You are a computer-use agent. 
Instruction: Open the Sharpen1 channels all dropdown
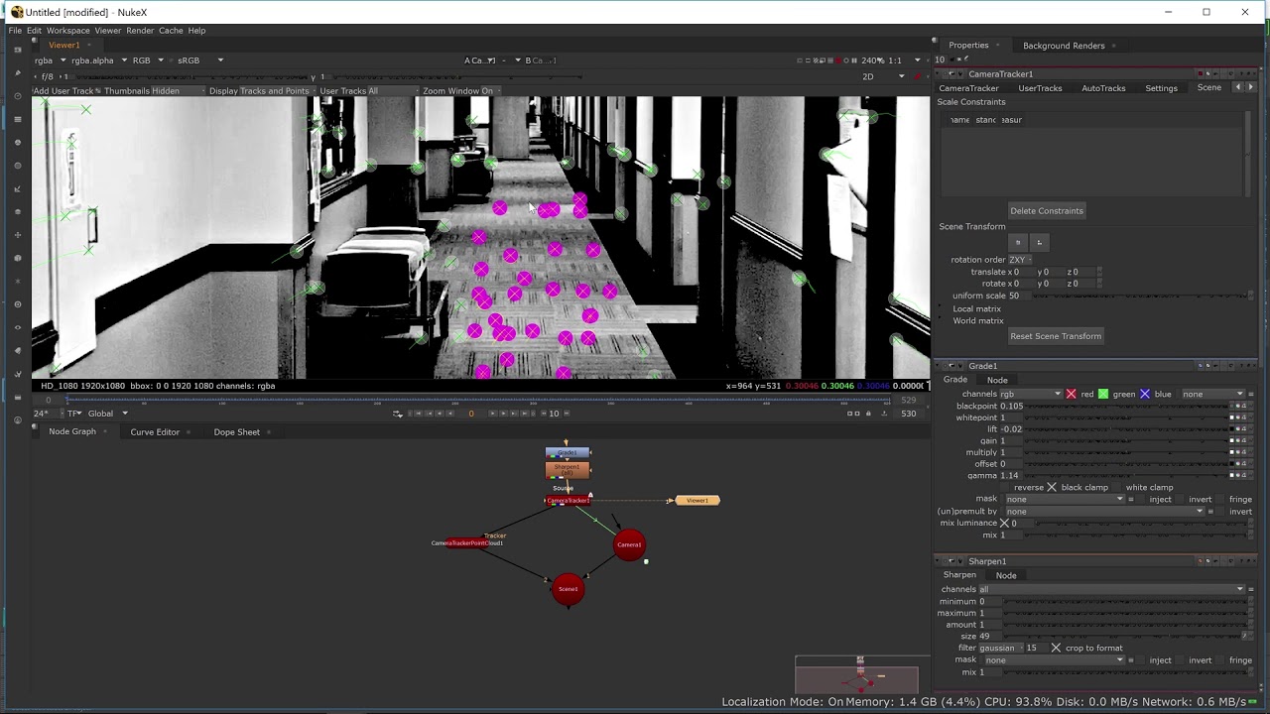pyautogui.click(x=1111, y=589)
